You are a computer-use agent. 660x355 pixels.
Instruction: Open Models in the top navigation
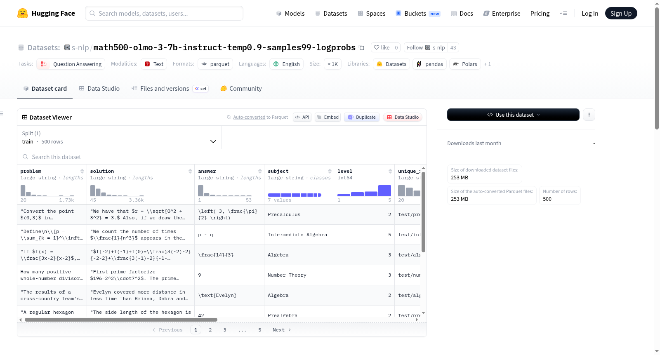290,13
